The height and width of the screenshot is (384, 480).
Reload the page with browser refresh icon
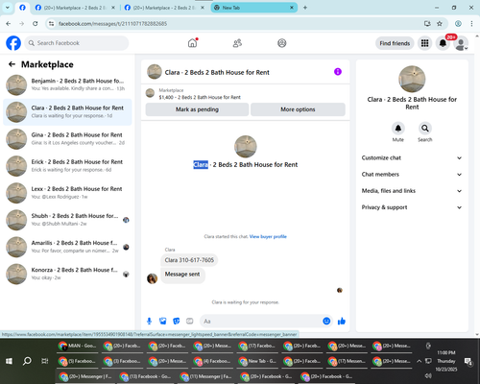[36, 24]
